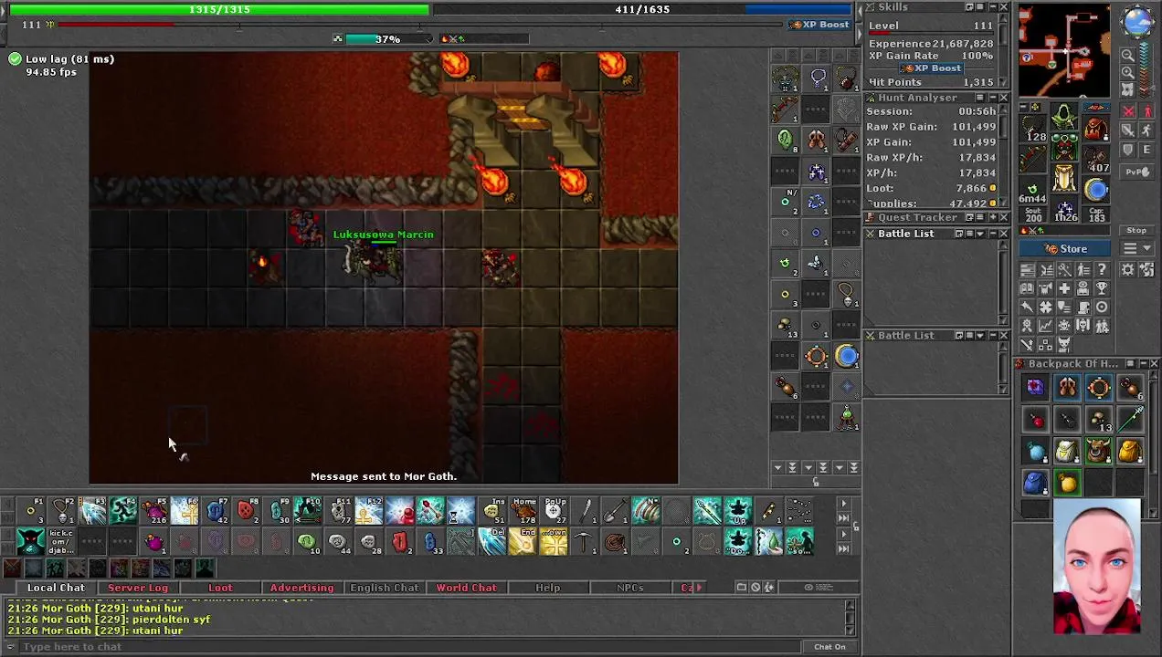Use the Ins hotkey item with count 51
The image size is (1162, 657).
click(493, 511)
